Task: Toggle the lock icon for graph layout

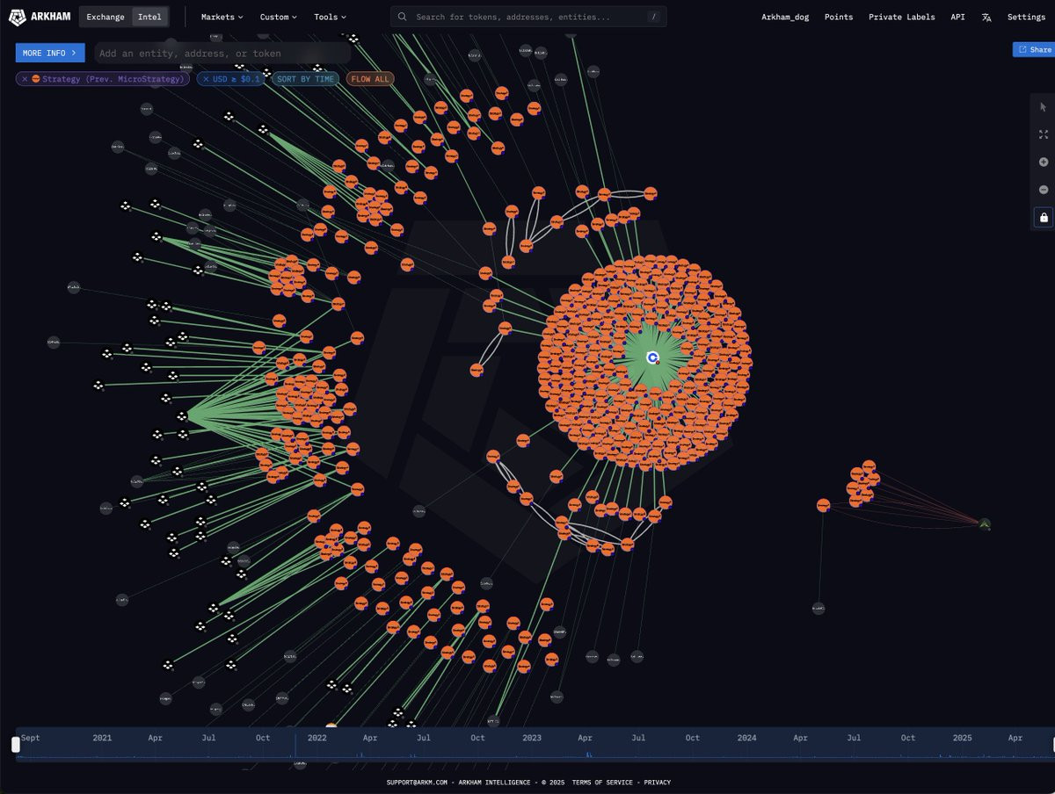Action: click(1044, 217)
